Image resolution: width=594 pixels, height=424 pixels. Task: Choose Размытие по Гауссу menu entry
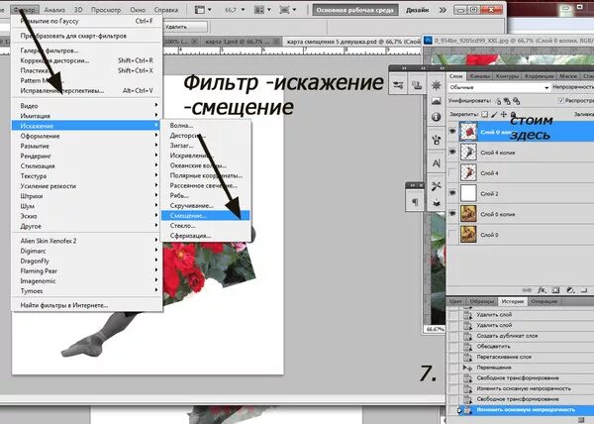[87, 21]
